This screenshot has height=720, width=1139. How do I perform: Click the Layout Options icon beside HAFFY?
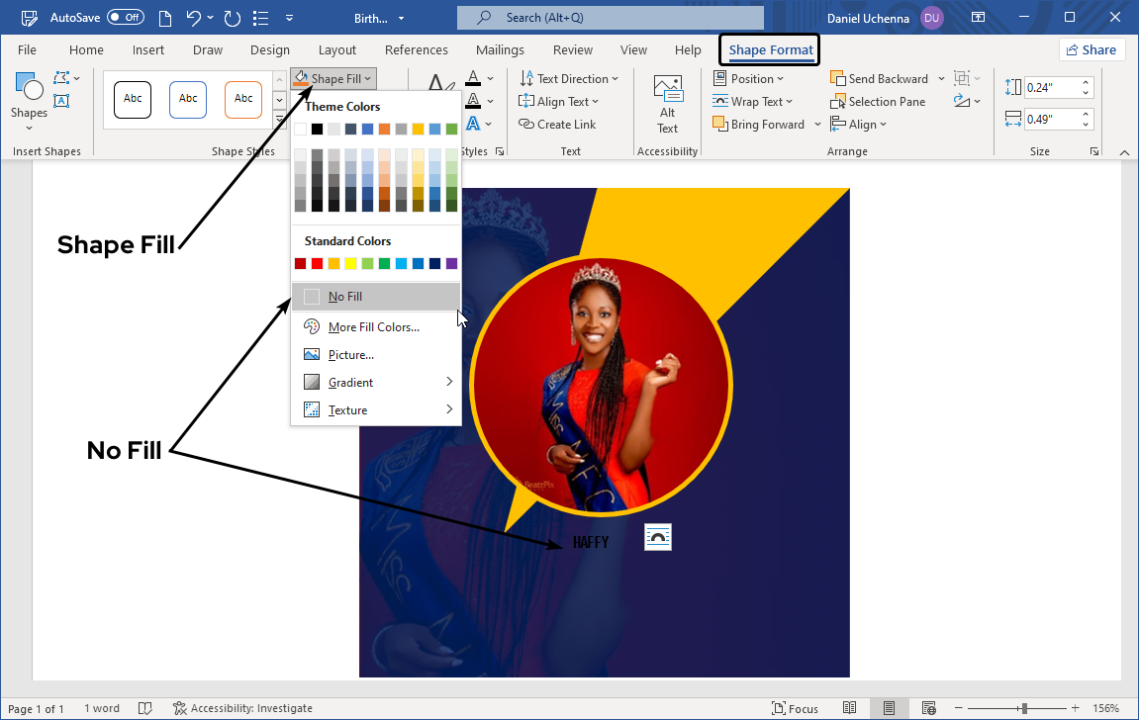[658, 537]
